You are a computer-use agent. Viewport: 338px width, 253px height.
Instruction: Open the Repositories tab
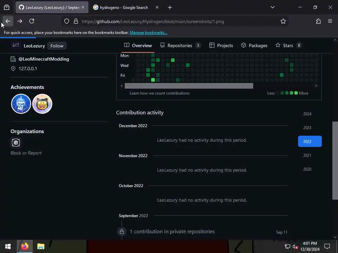click(181, 45)
